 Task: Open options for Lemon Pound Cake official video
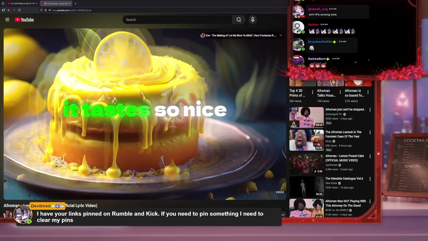click(x=370, y=156)
